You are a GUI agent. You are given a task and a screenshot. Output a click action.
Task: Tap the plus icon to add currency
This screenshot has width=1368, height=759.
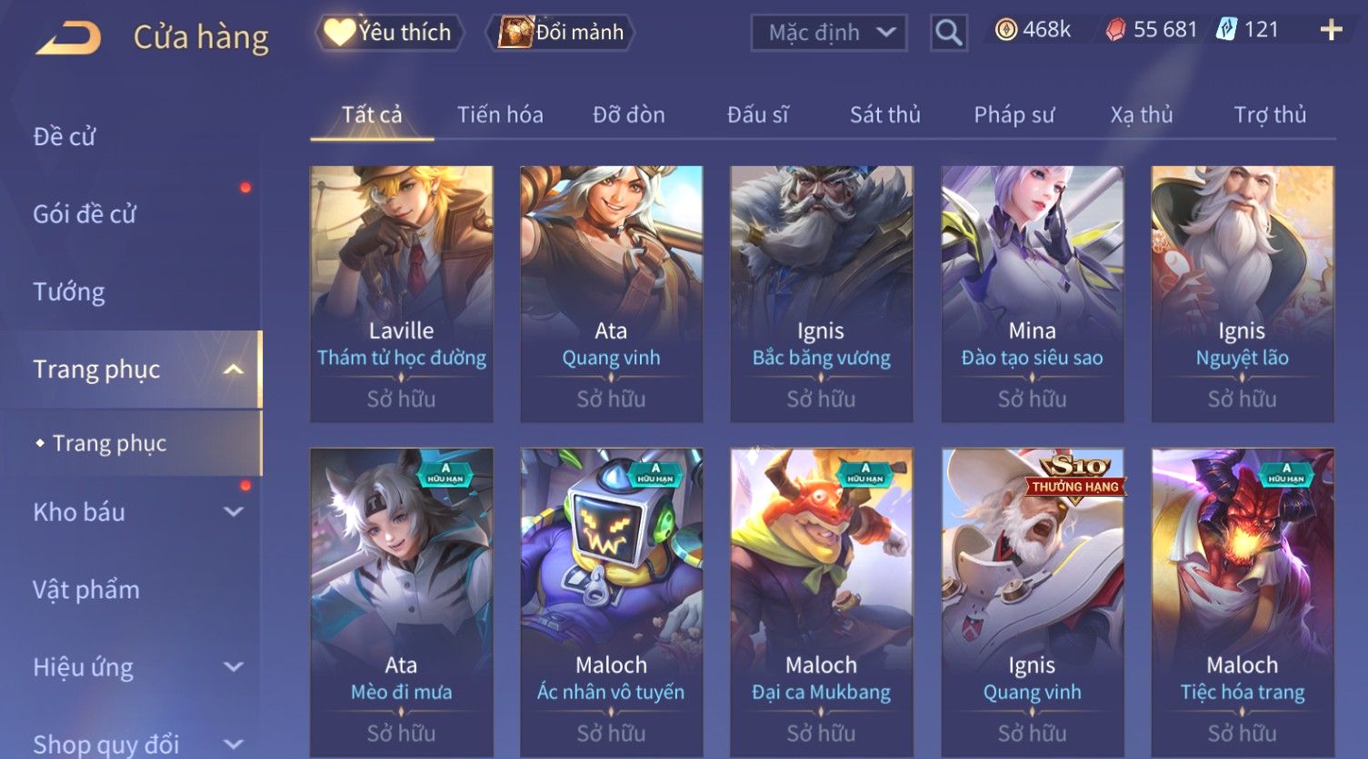tap(1331, 31)
